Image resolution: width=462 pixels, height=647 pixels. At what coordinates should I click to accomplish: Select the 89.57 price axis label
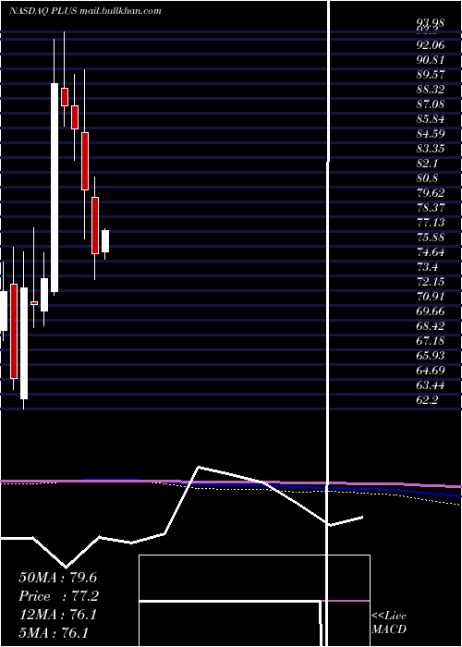point(431,75)
